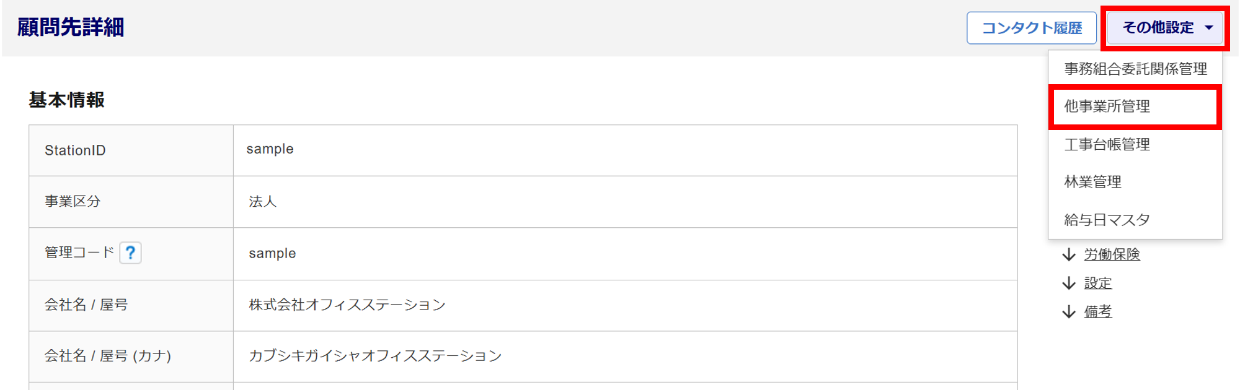Click the StationID value sample
The image size is (1240, 390).
click(270, 149)
